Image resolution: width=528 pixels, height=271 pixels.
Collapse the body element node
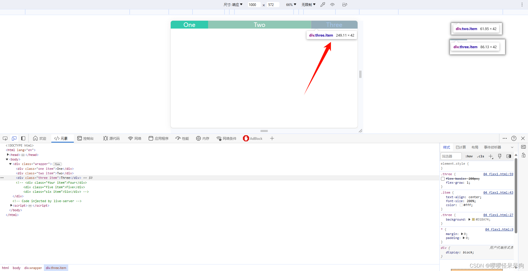[x=7, y=159]
